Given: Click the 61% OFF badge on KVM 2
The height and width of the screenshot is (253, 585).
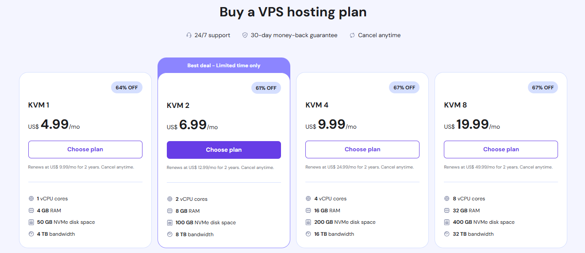Looking at the screenshot, I should pyautogui.click(x=266, y=88).
